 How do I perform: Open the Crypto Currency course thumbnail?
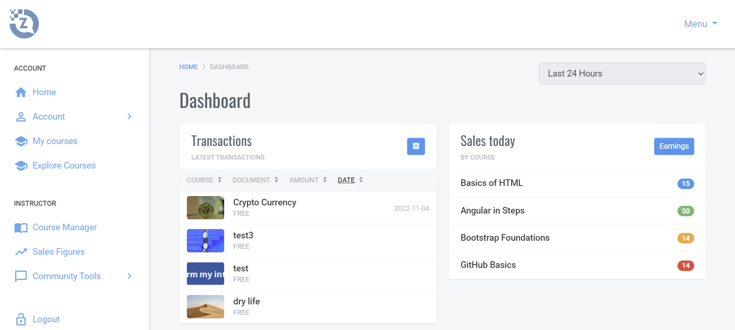pyautogui.click(x=206, y=208)
